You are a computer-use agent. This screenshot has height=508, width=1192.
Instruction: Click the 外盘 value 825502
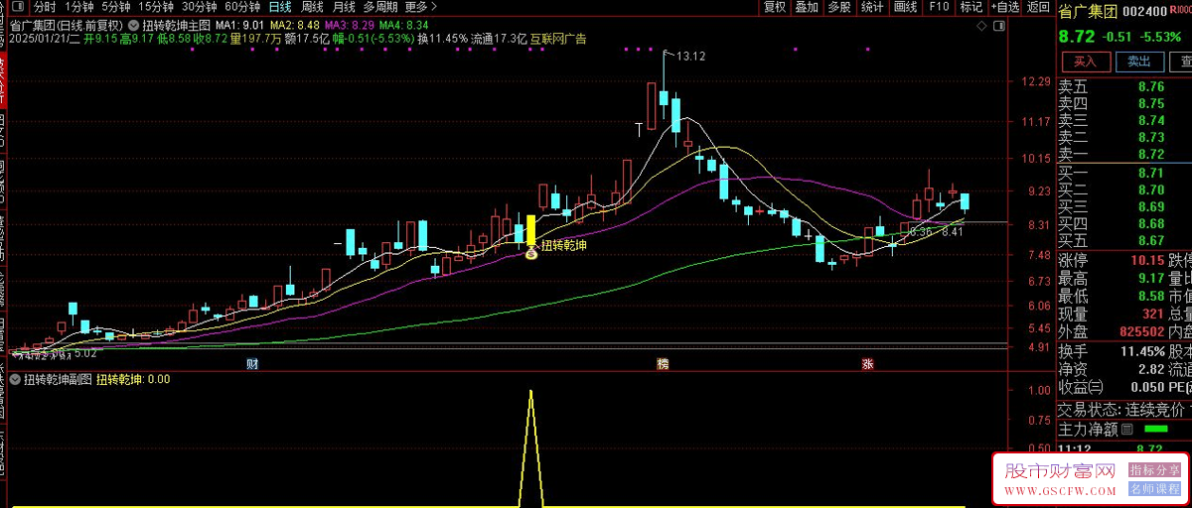1142,334
